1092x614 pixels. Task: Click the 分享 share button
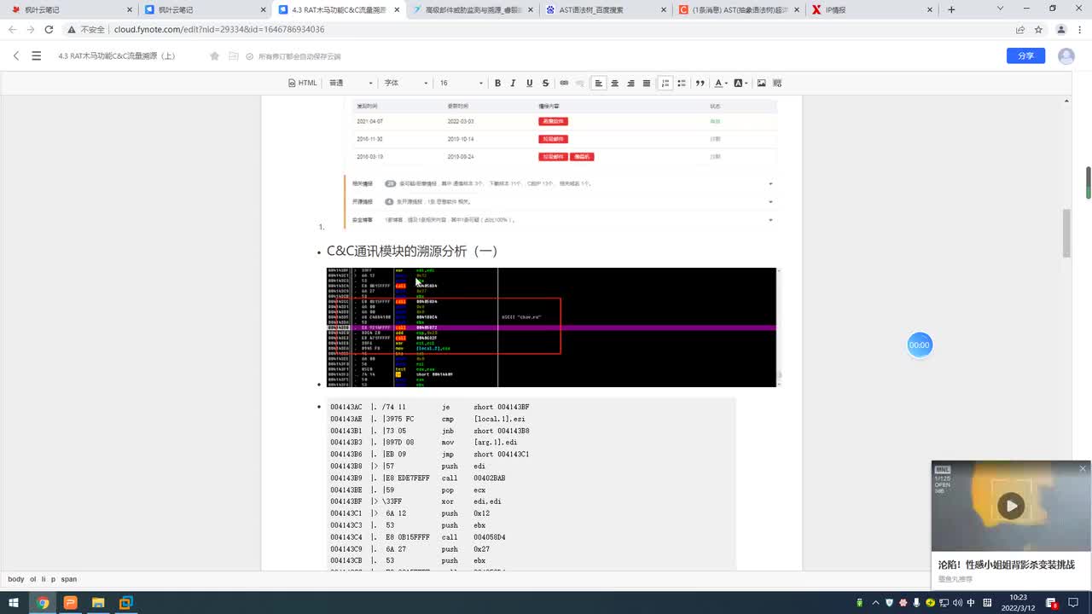click(x=1025, y=55)
